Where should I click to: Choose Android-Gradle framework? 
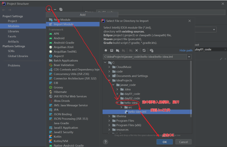click(64, 43)
